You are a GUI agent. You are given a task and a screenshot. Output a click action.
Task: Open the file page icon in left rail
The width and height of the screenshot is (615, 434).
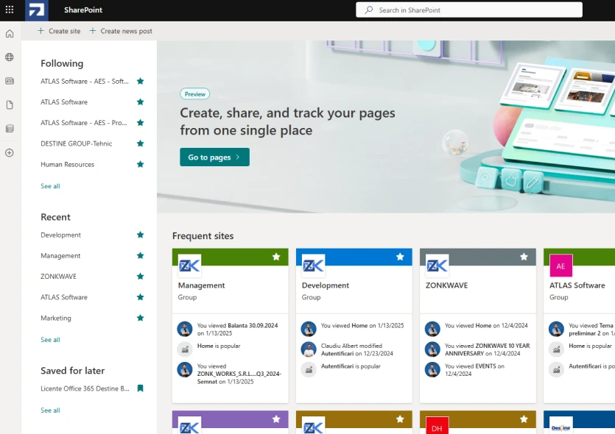coord(10,105)
